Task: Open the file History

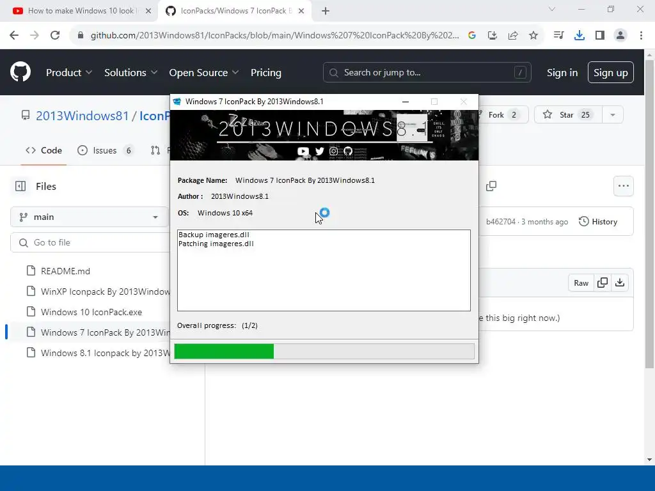Action: (598, 222)
